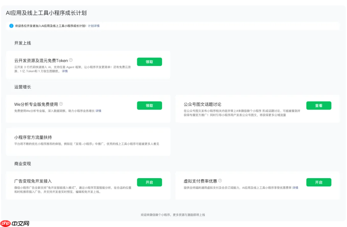Open 详情 link in the Token card description

tap(65, 71)
